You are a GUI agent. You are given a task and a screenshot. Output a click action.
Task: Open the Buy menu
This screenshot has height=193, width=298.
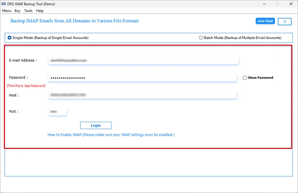(18, 11)
